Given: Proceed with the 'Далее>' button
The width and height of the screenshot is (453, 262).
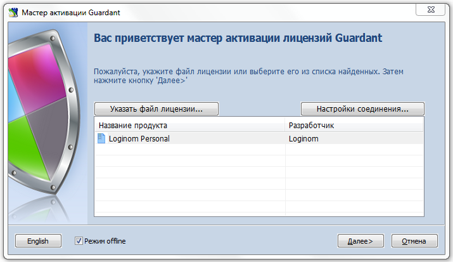Looking at the screenshot, I should pos(360,241).
